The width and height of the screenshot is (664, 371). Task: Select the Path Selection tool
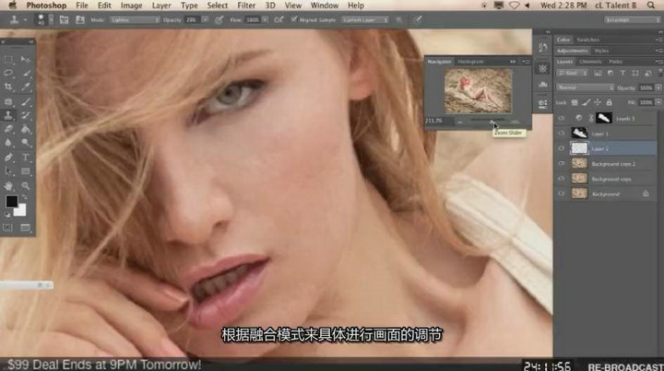coord(8,171)
